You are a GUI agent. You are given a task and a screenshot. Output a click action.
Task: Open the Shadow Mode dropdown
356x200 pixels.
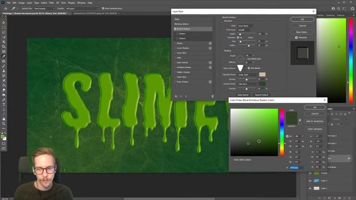click(x=248, y=84)
